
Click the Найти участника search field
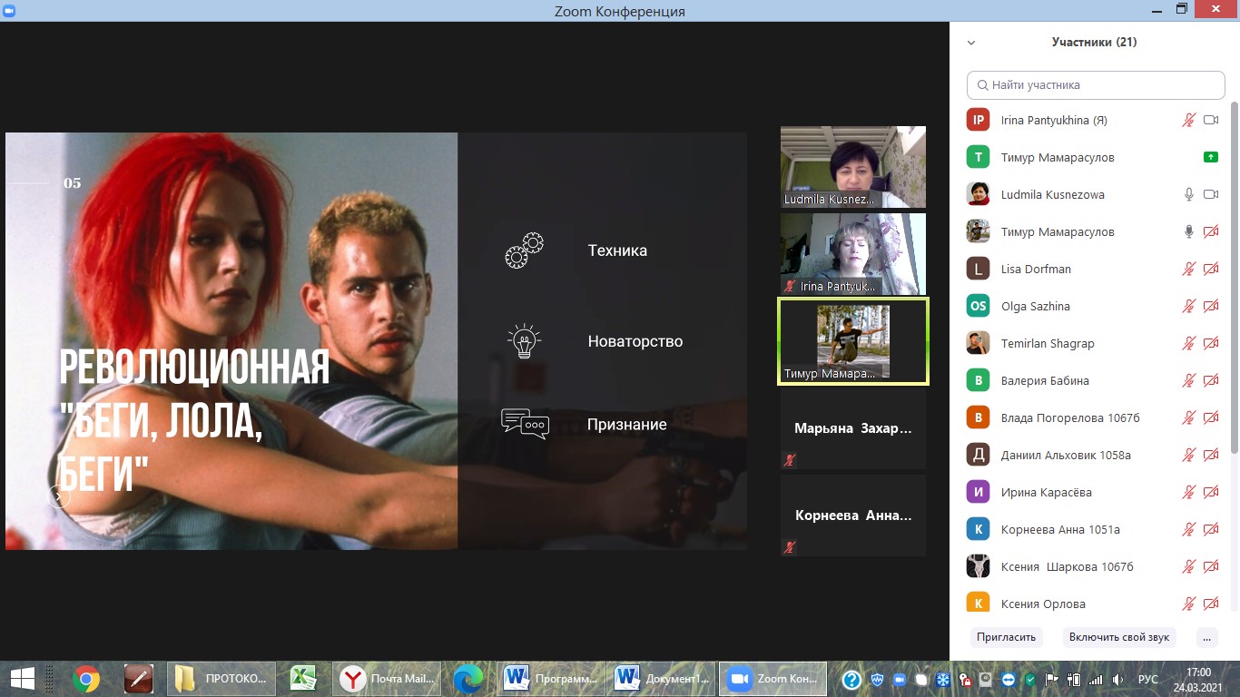tap(1096, 84)
